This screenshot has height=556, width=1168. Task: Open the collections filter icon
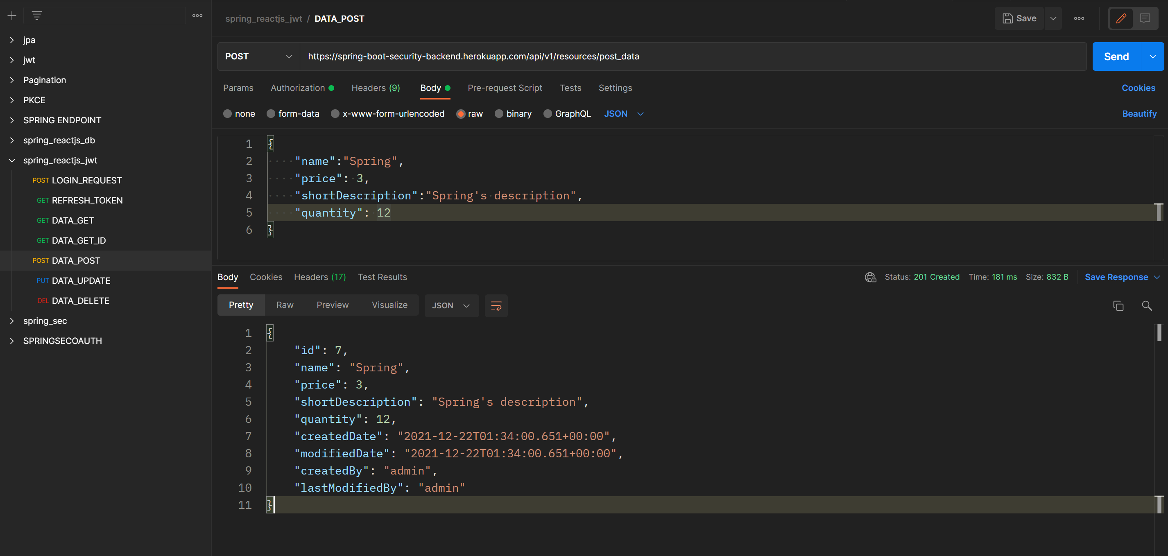[x=37, y=16]
